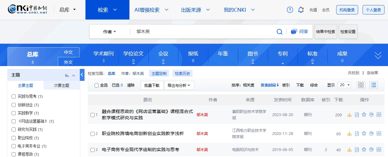The image size is (388, 157).
Task: Open the help question mark icon
Action: click(x=290, y=10)
